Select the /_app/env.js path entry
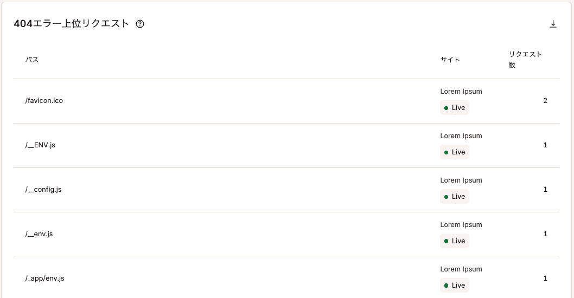 (x=45, y=278)
